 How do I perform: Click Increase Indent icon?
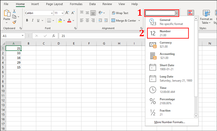[106, 21]
